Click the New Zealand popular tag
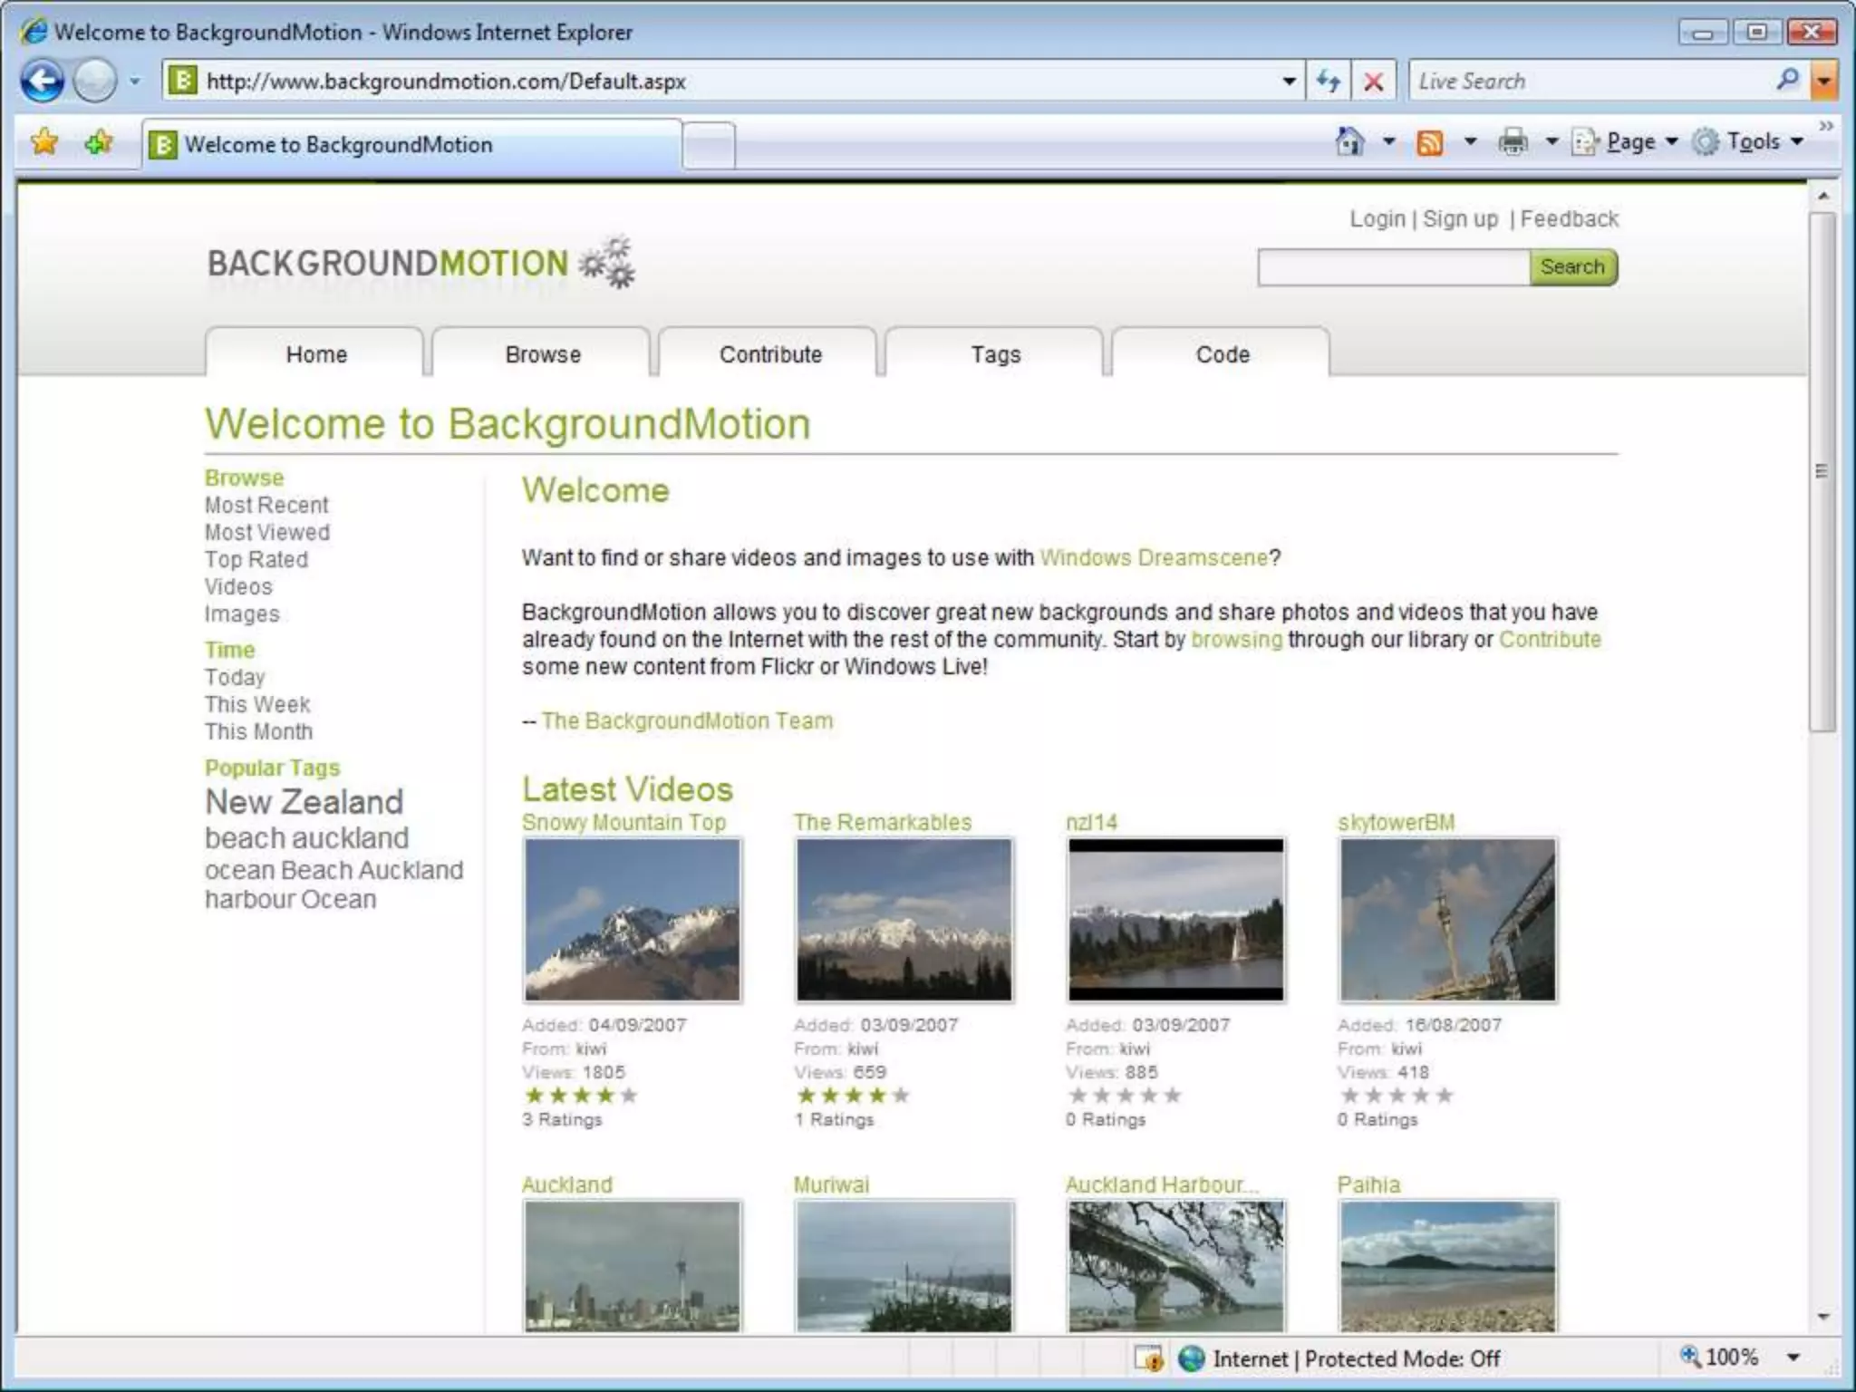Viewport: 1856px width, 1392px height. (304, 802)
